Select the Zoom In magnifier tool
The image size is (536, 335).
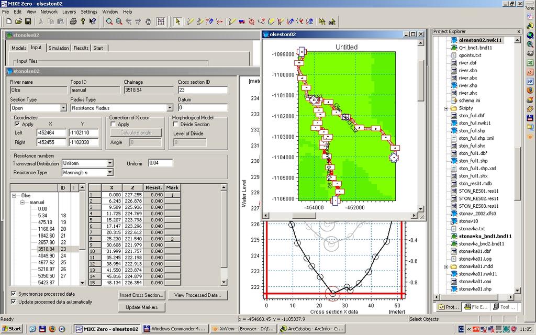coord(109,21)
